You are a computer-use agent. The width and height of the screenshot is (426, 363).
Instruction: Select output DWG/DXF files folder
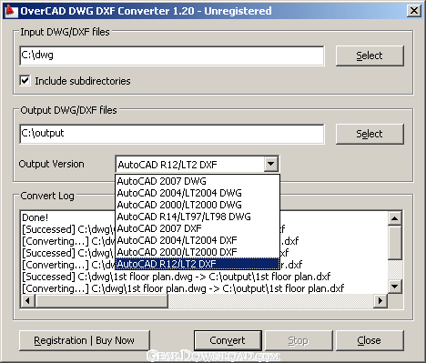pos(370,134)
